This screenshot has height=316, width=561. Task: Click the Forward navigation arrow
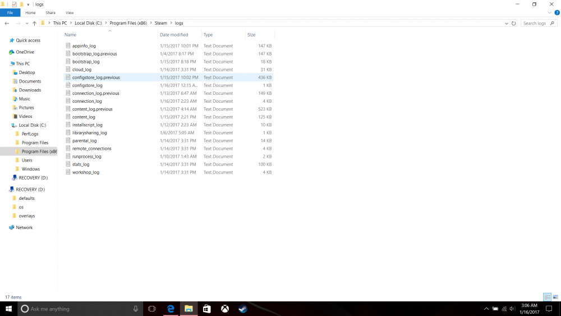(x=18, y=23)
